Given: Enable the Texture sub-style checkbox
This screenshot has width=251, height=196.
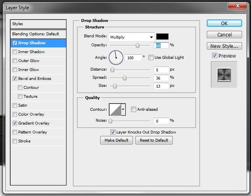Looking at the screenshot, I should point(20,96).
